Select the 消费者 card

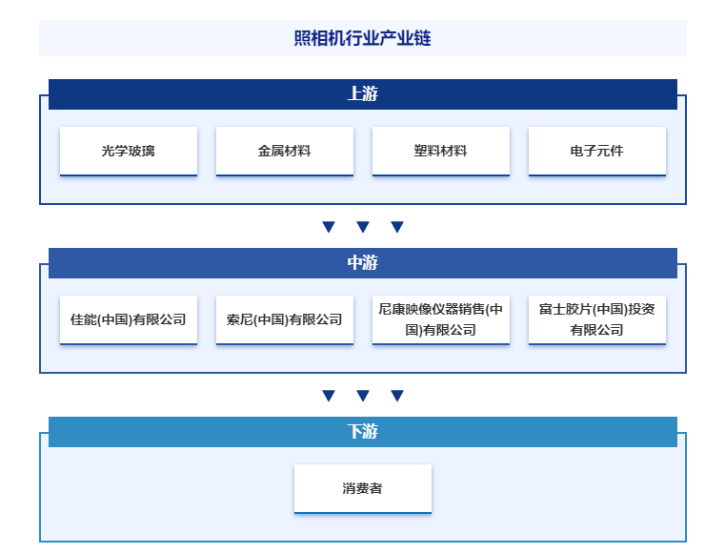[362, 489]
